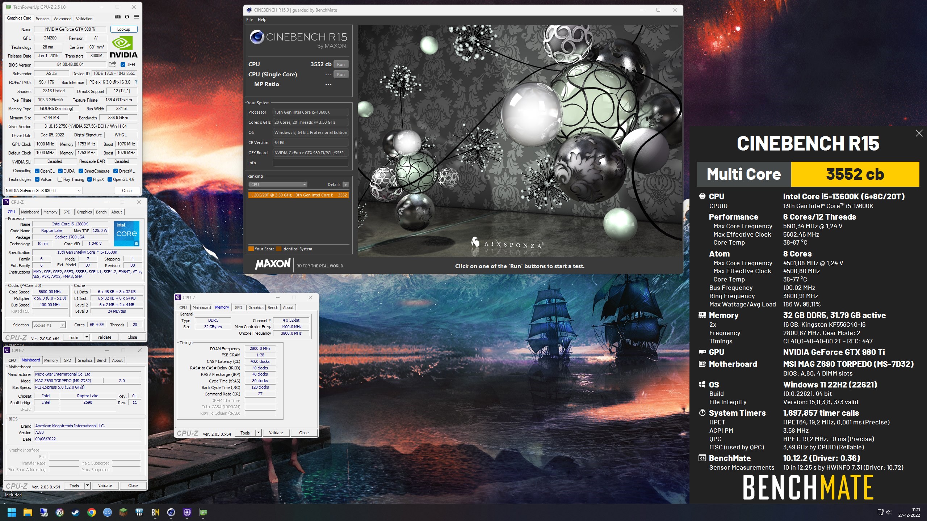
Task: Click the GPU-Z screenshot camera icon
Action: (x=117, y=17)
